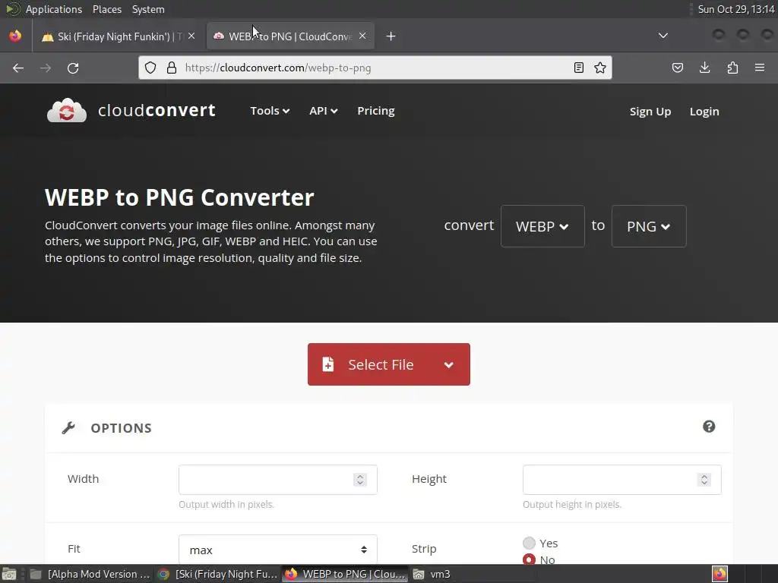Click the Firefox View icon in tab bar
This screenshot has height=583, width=778.
(x=15, y=36)
